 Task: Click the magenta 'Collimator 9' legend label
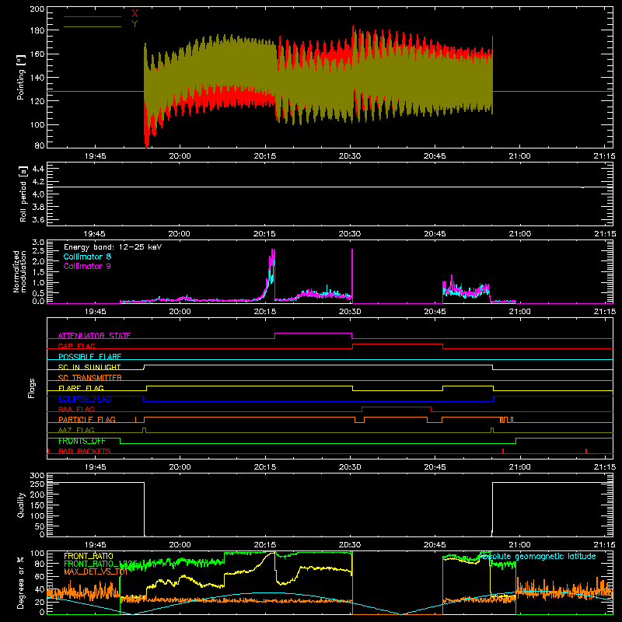[x=87, y=266]
